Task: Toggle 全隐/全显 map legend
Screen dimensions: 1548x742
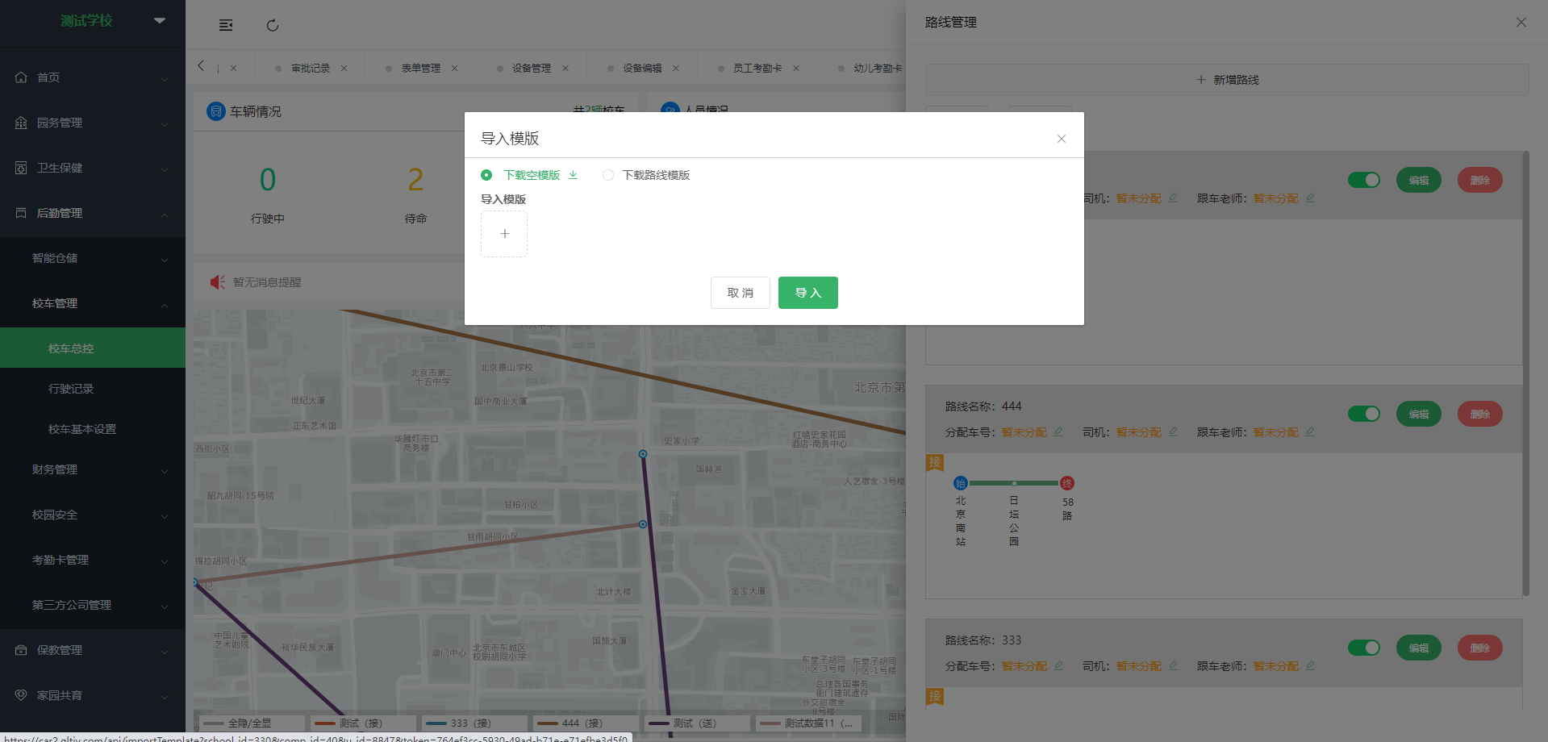Action: click(250, 723)
